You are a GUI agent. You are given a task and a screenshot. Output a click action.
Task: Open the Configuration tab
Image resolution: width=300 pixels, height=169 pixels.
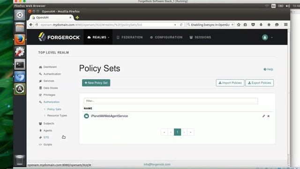tap(166, 37)
